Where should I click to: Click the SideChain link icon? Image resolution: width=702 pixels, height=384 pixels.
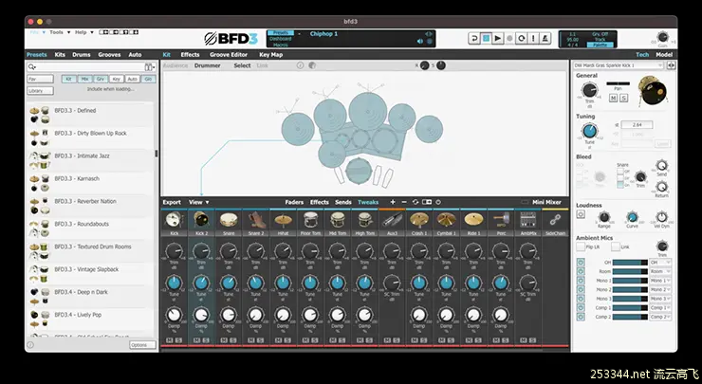[555, 220]
